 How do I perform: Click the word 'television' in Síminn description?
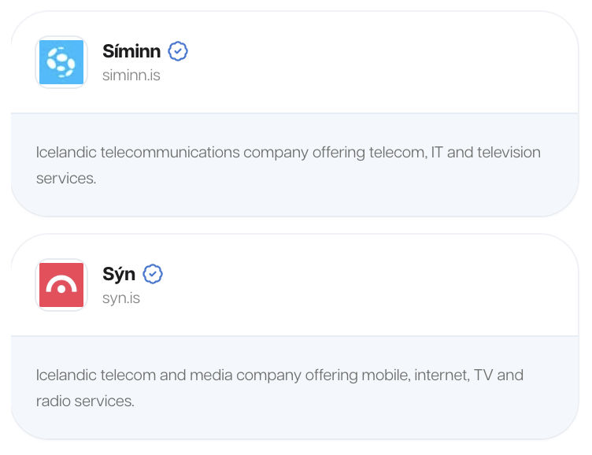pyautogui.click(x=509, y=153)
